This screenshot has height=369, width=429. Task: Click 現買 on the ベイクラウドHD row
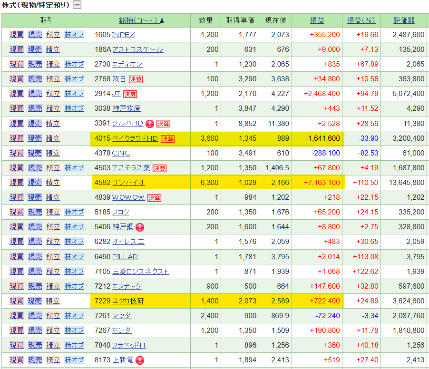pos(17,138)
